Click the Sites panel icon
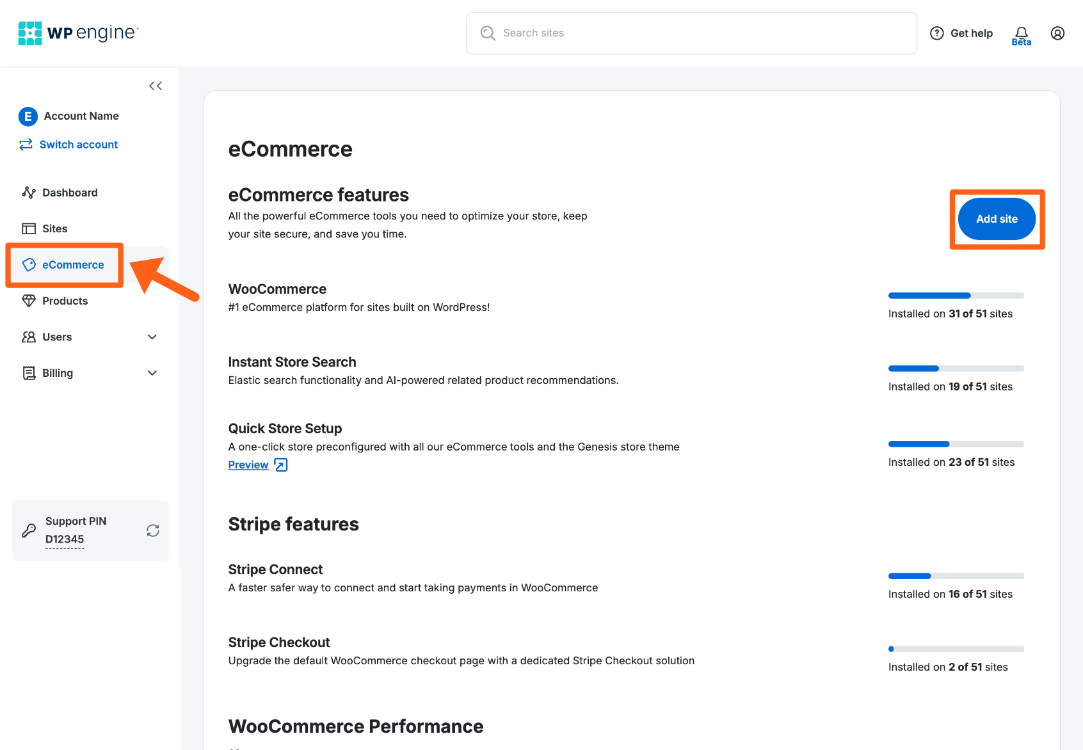 pyautogui.click(x=29, y=228)
